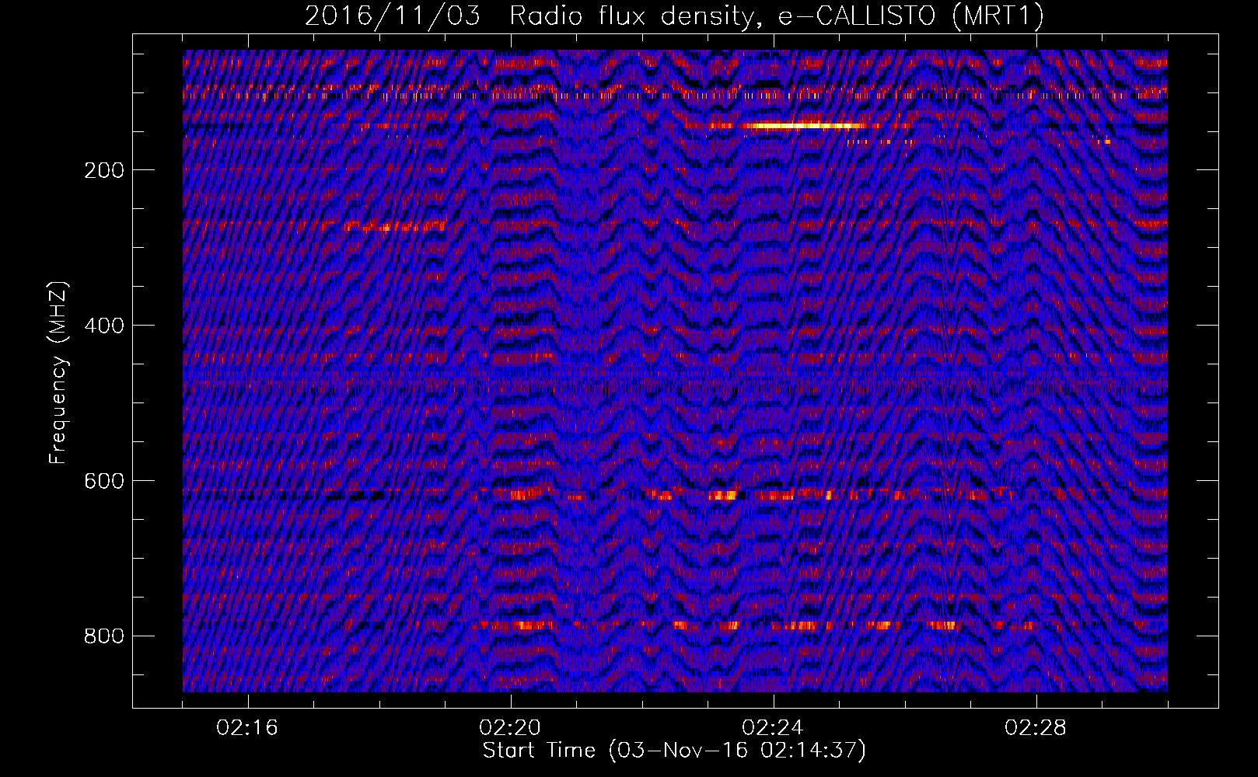The image size is (1258, 777).
Task: Click the 200 frequency tick label
Action: coord(104,170)
